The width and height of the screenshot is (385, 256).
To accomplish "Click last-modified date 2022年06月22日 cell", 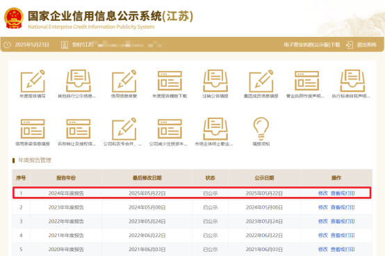I will tap(147, 235).
